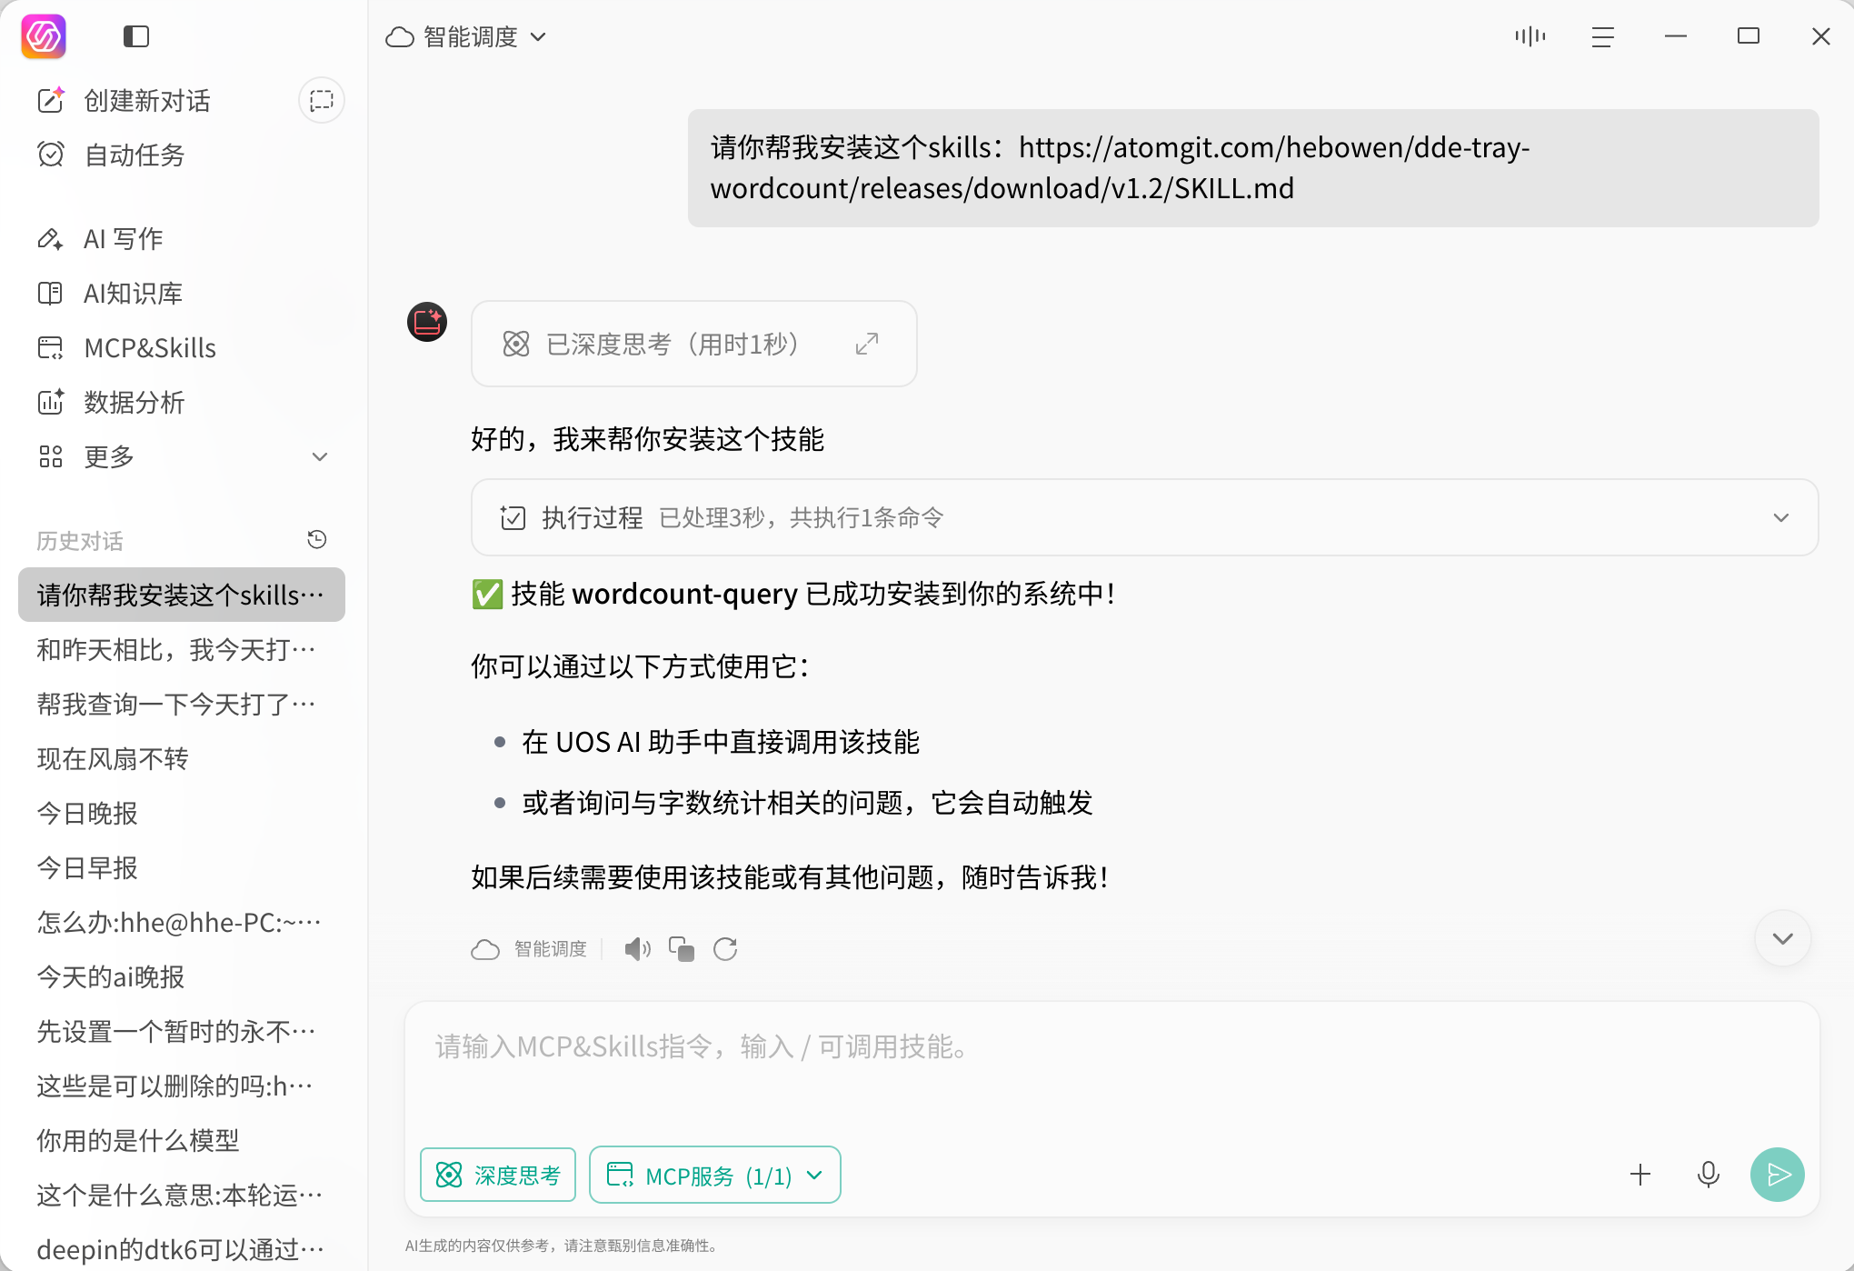
Task: Open the 已深度思考 (用时1秒) panel
Action: 693,344
